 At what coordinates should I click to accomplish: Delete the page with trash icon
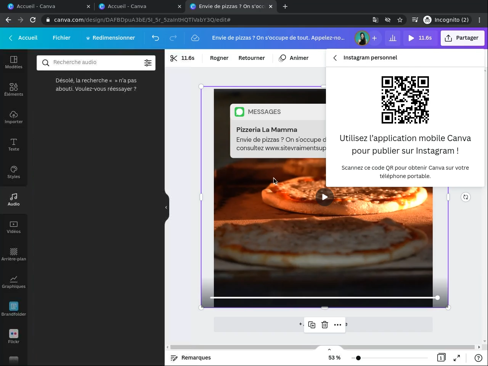(x=324, y=325)
